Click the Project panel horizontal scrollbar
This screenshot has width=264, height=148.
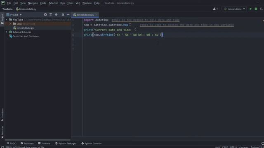pyautogui.click(x=38, y=140)
